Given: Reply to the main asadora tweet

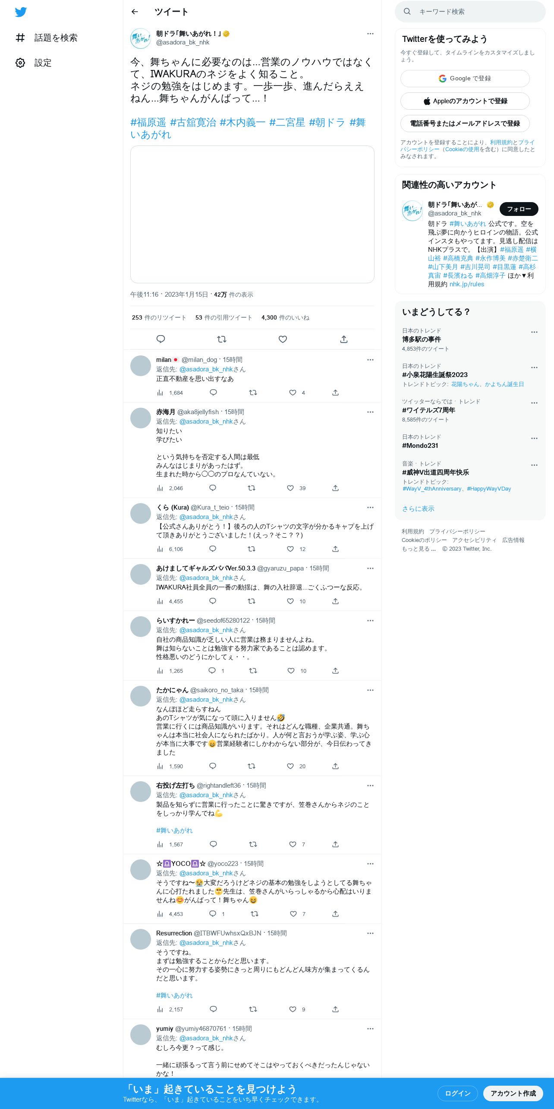Looking at the screenshot, I should (161, 339).
